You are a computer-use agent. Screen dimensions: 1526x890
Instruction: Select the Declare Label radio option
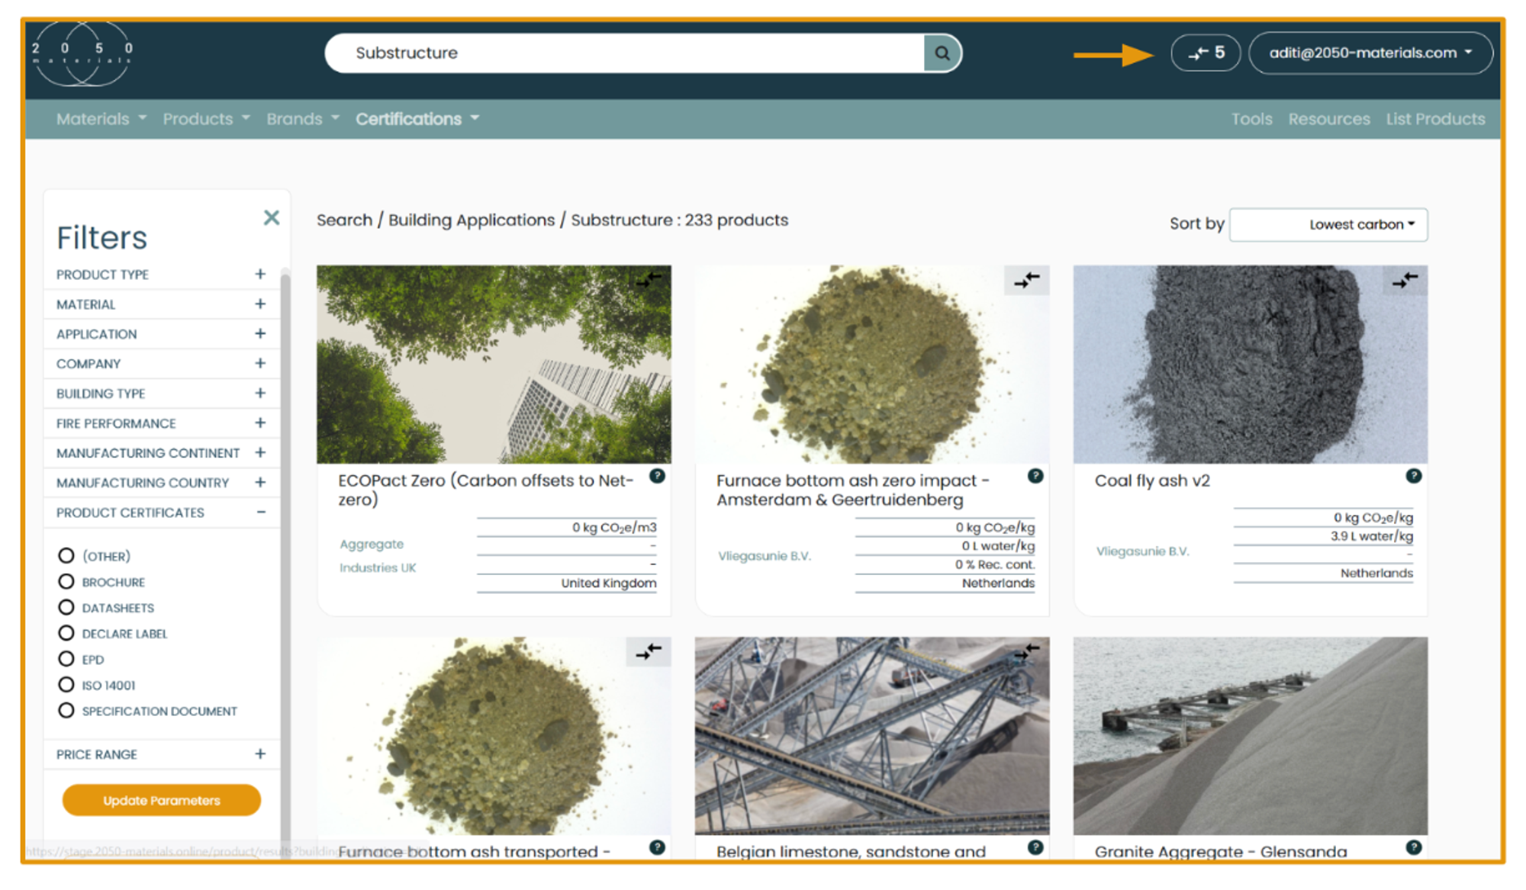tap(66, 634)
